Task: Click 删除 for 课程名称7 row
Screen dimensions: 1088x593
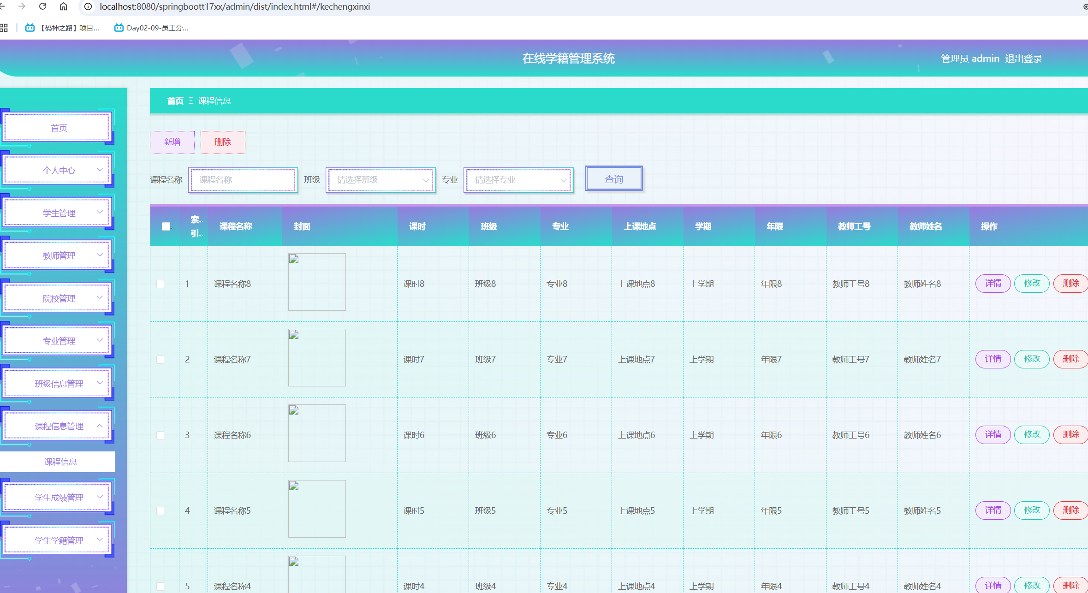Action: click(1070, 359)
